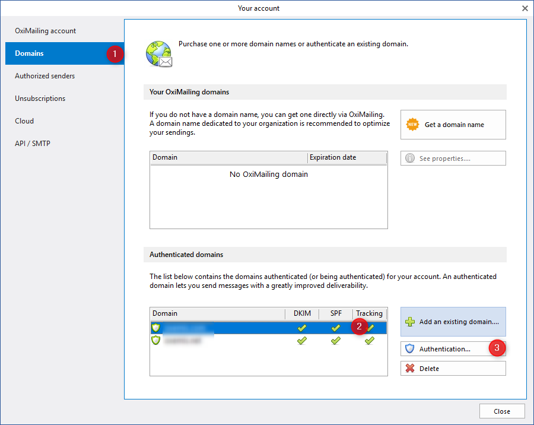Click the orange NEW badge icon
The image size is (534, 425).
[412, 125]
